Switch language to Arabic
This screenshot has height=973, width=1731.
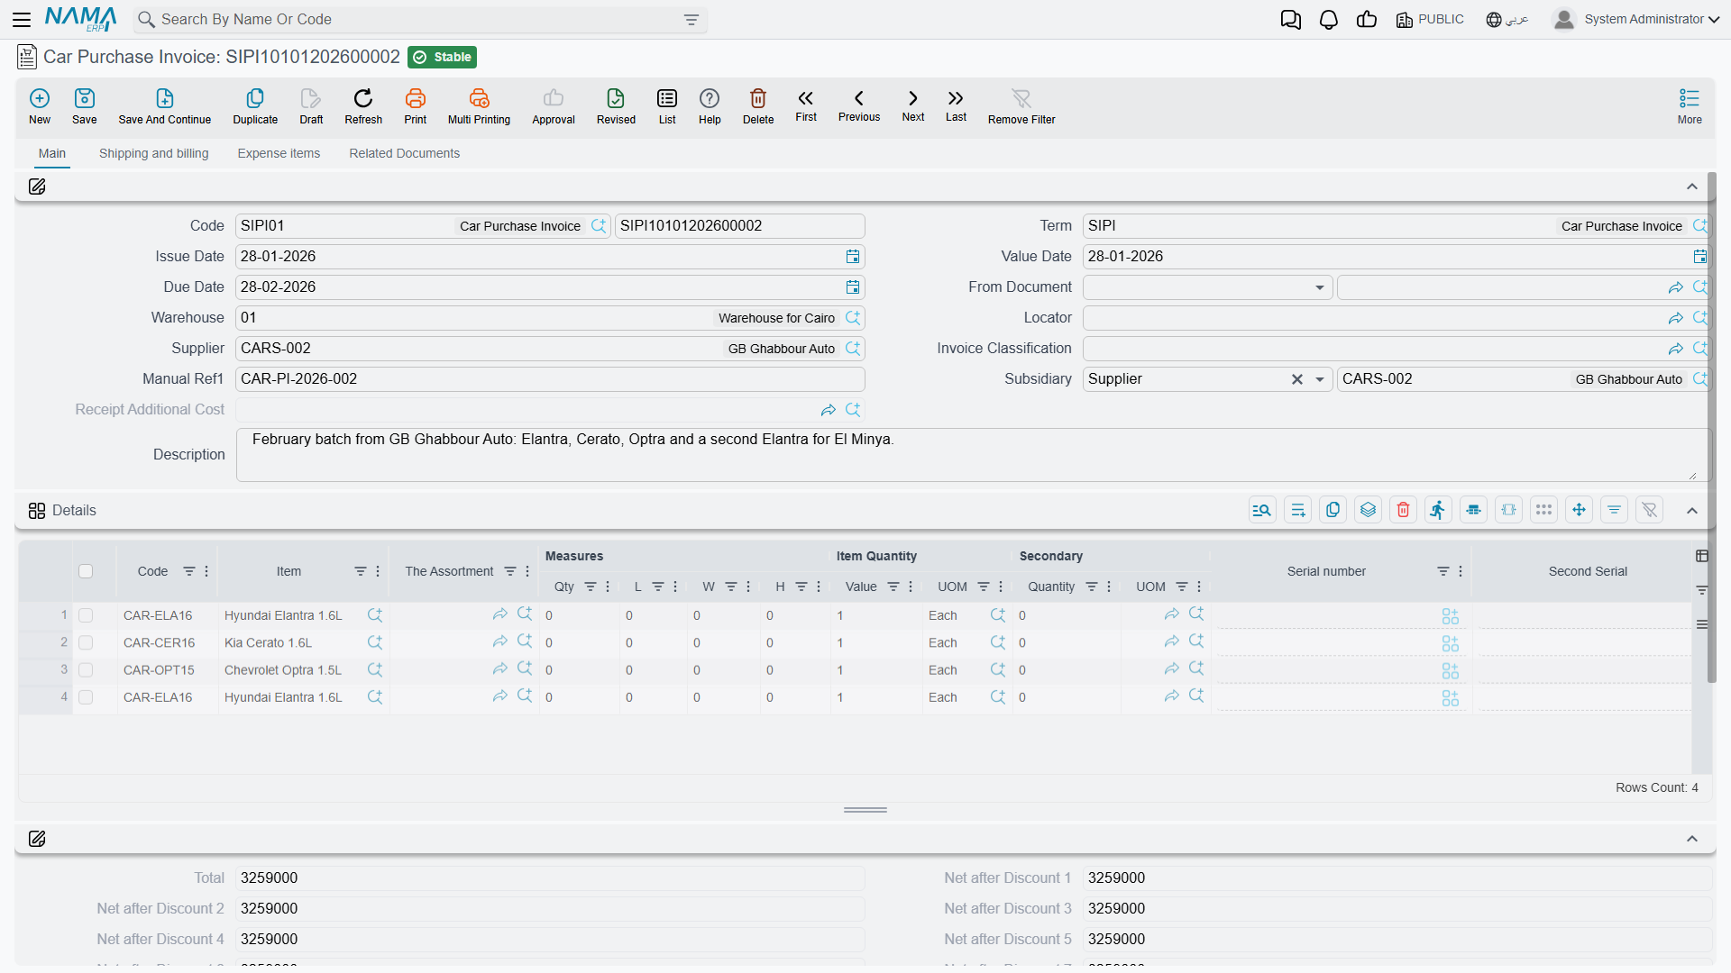tap(1507, 19)
